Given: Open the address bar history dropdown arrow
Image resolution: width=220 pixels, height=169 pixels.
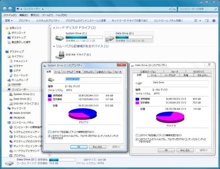Looking at the screenshot, I should (x=170, y=9).
